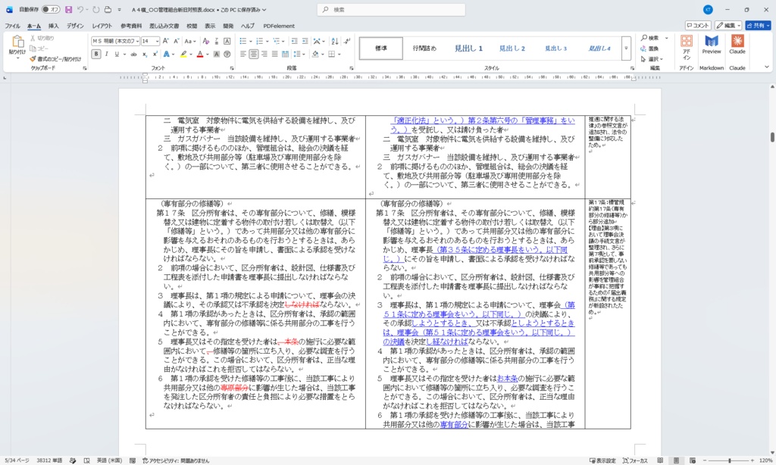Align text left in paragraph group
The image size is (776, 465).
[243, 55]
